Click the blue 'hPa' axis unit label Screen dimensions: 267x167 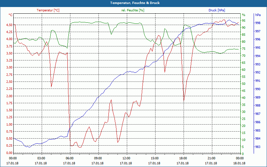point(258,15)
